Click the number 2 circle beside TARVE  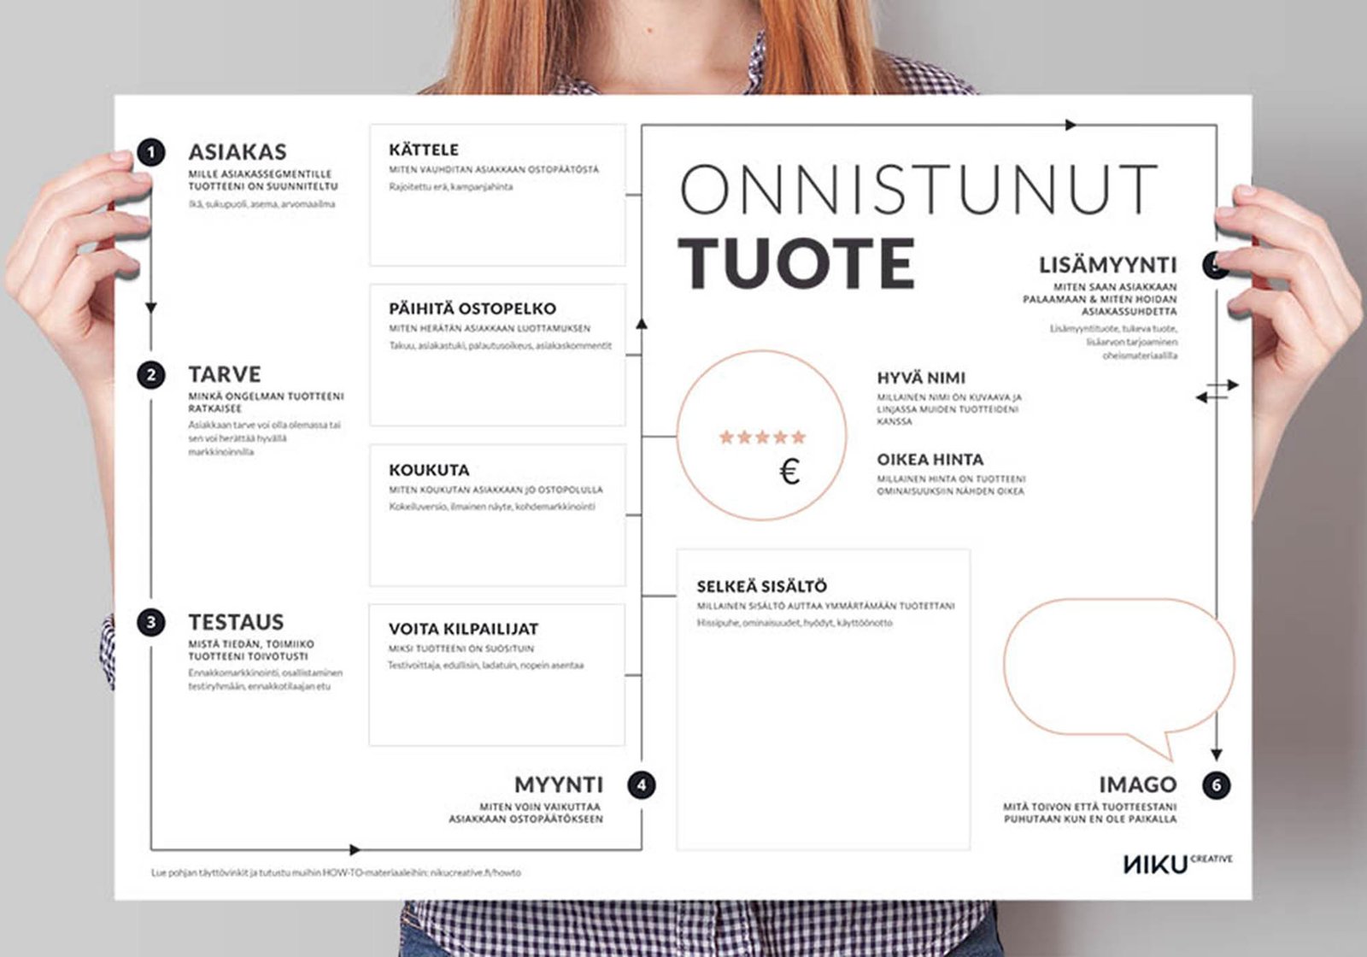pyautogui.click(x=151, y=374)
